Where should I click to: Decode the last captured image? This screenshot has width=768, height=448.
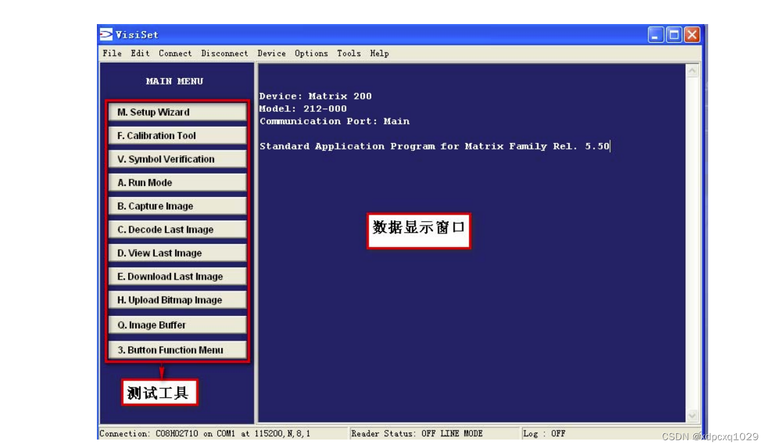click(x=176, y=230)
